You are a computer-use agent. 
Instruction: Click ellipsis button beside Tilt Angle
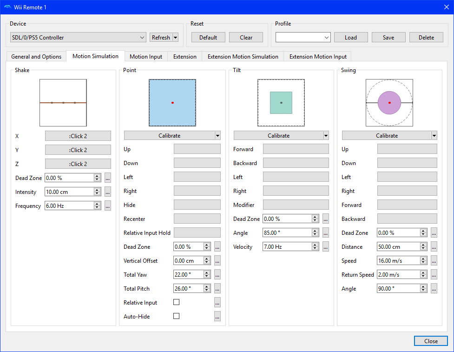(x=325, y=232)
